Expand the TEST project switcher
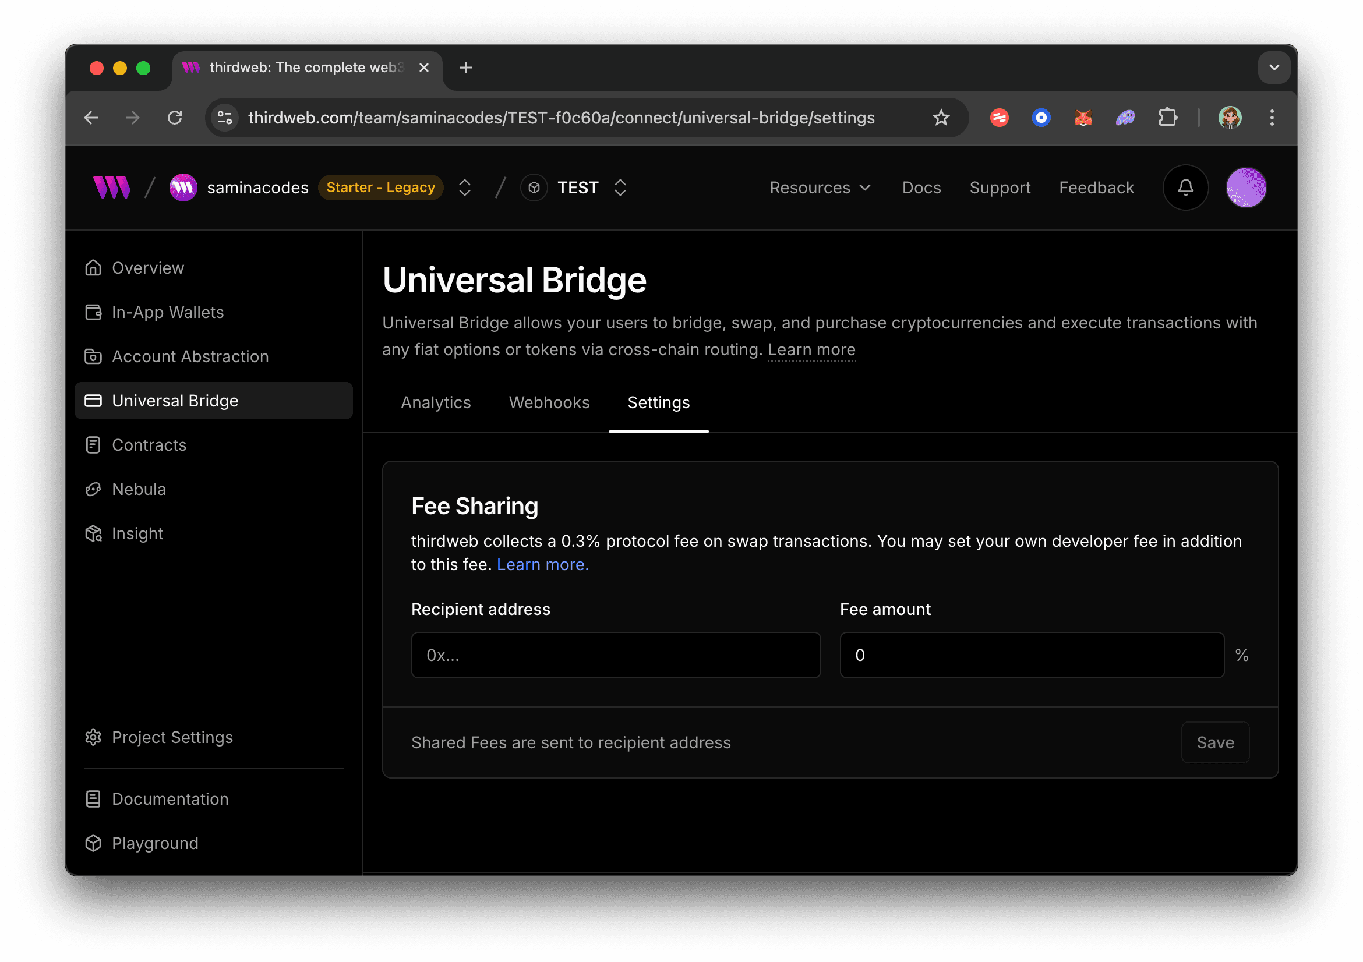1363x962 pixels. tap(620, 188)
